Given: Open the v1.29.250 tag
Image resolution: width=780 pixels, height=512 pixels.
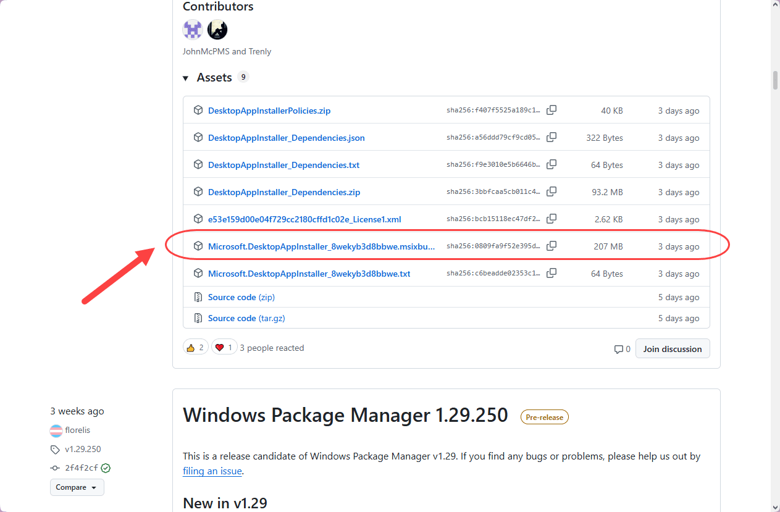Looking at the screenshot, I should (83, 449).
